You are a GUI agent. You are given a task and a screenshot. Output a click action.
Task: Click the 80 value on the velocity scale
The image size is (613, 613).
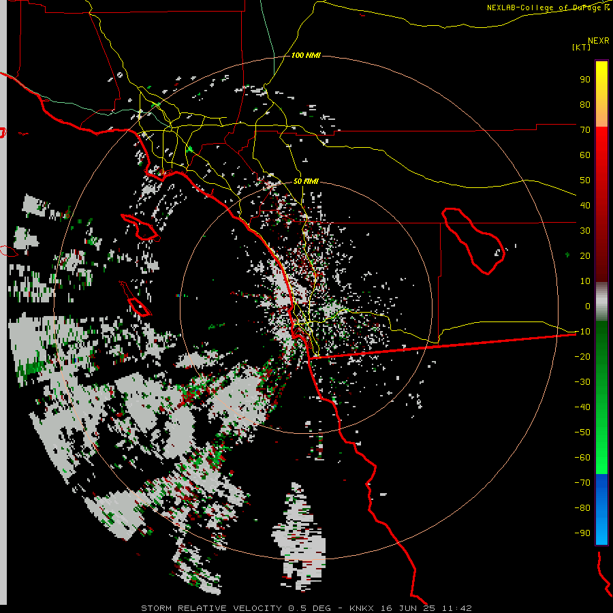[x=585, y=105]
